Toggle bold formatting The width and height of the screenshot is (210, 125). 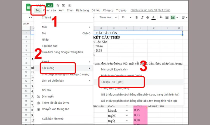click(x=136, y=17)
